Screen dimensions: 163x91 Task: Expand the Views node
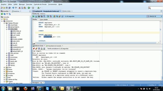(x=4, y=67)
